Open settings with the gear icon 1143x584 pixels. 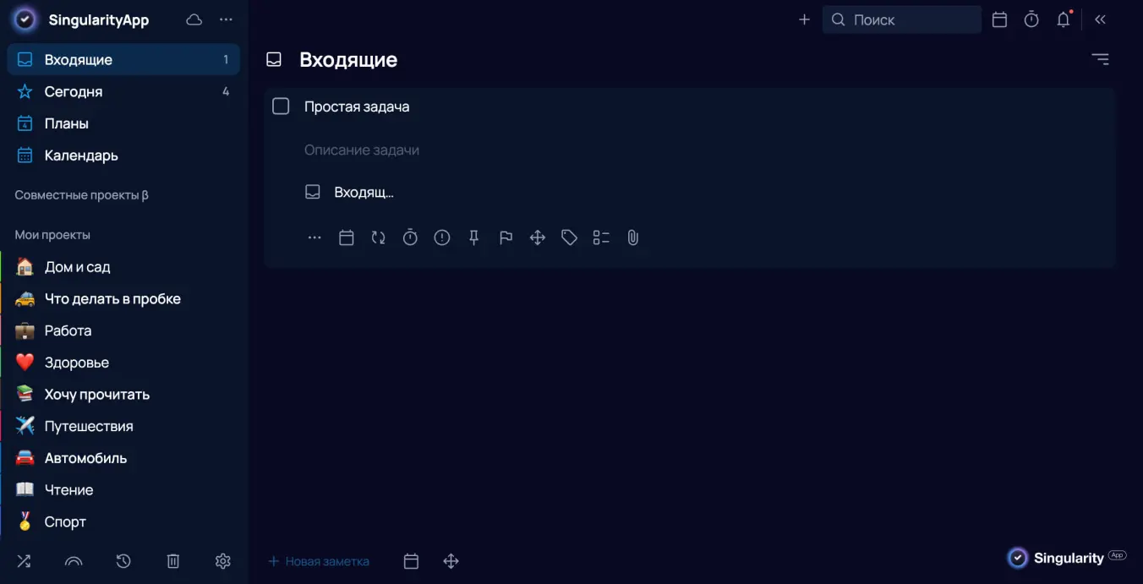tap(222, 560)
